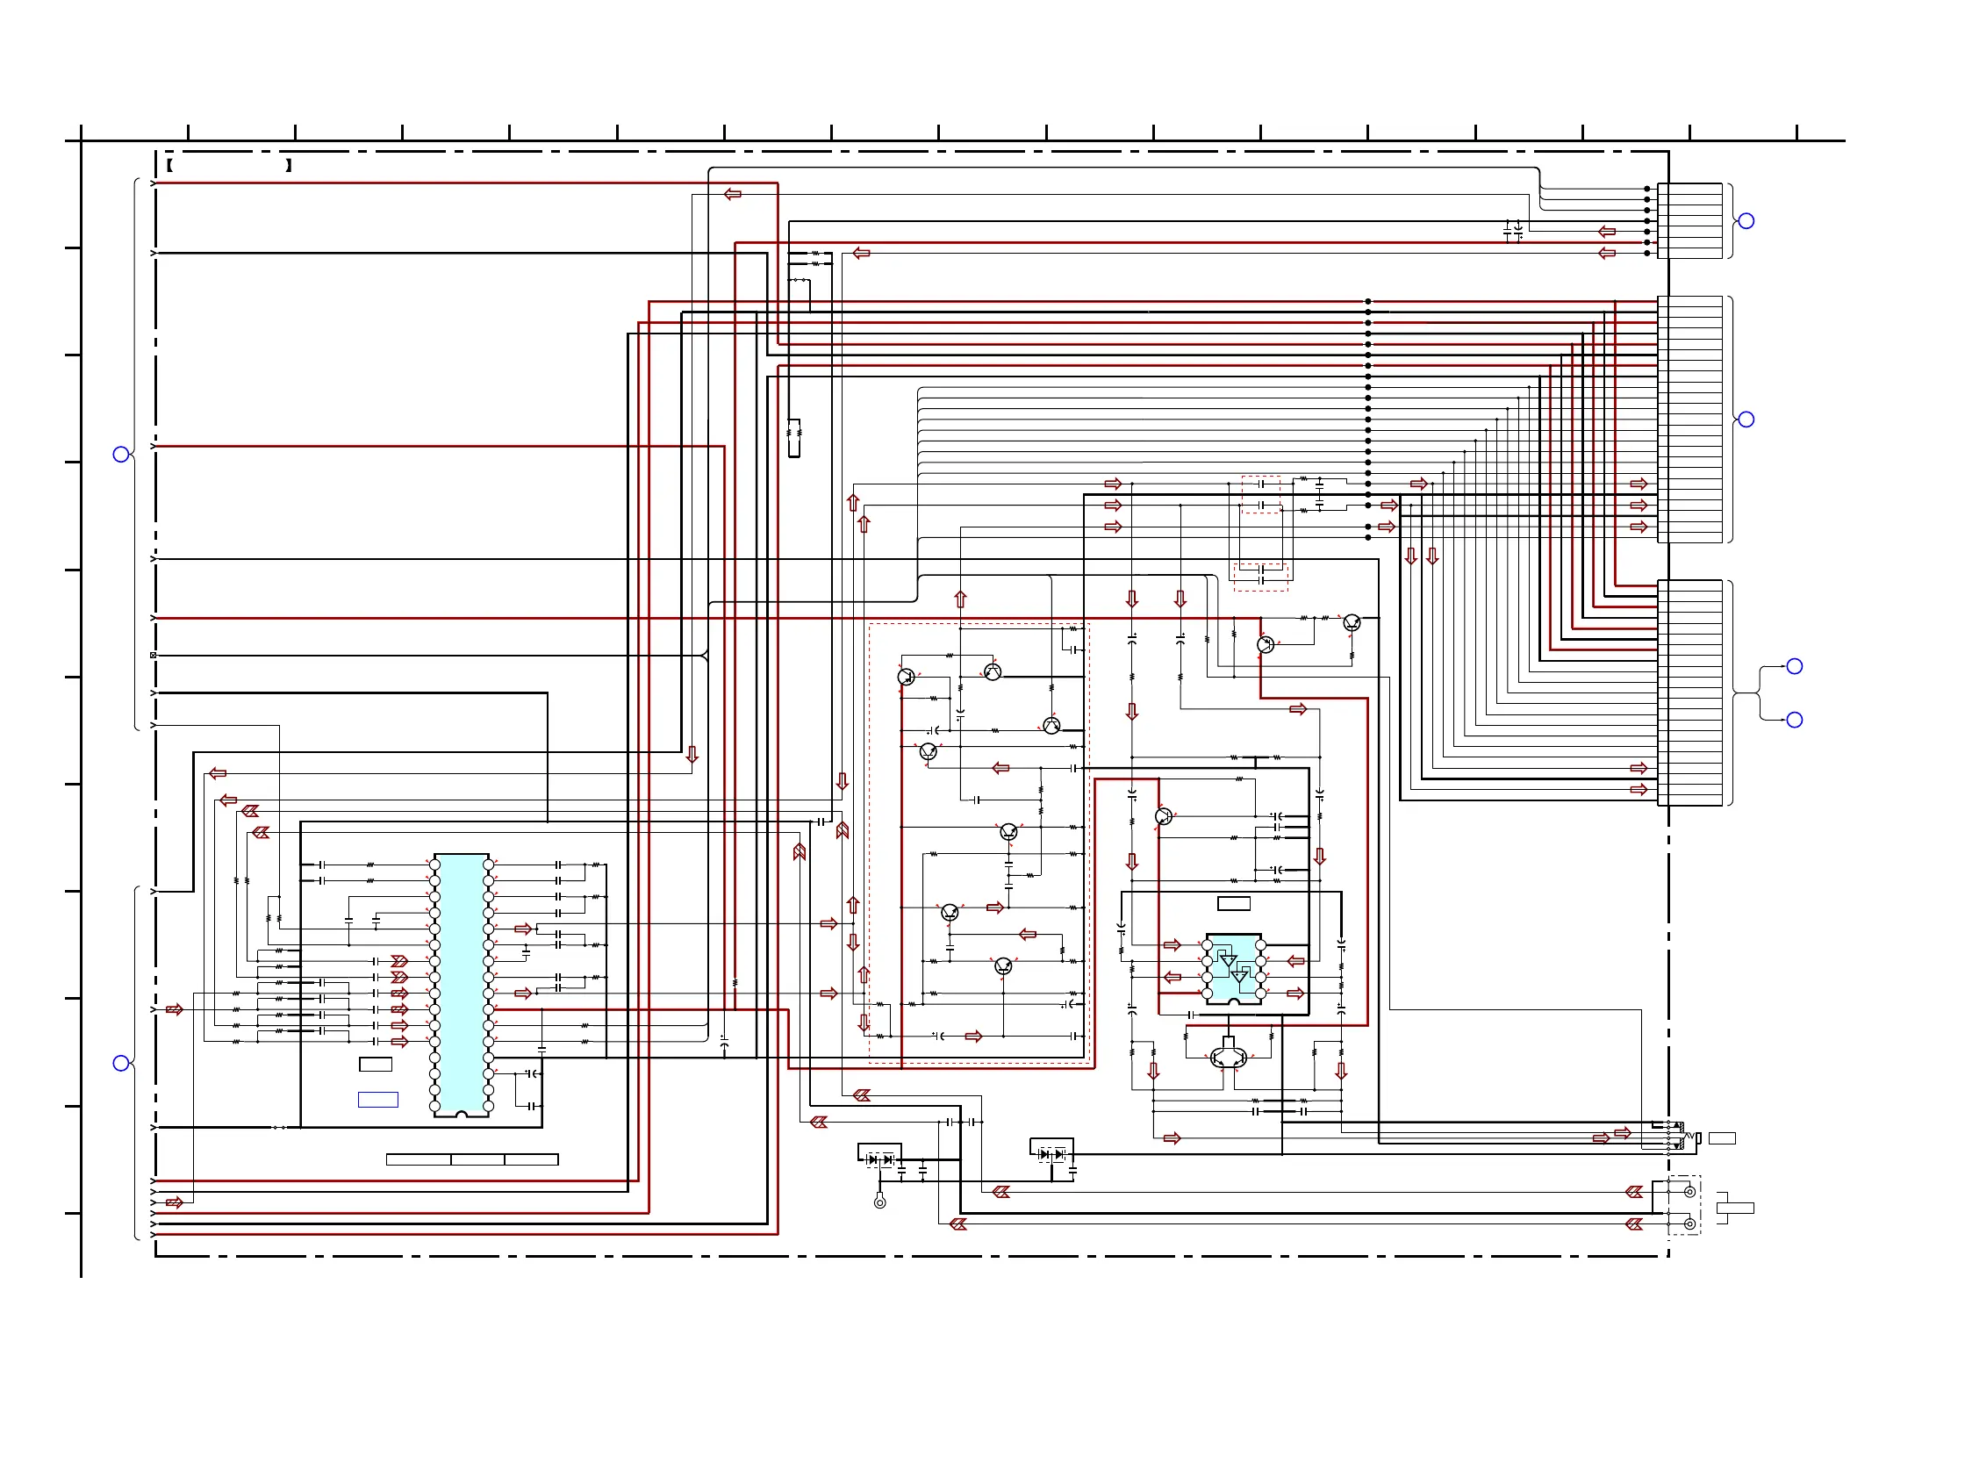Click the round test point below left diode box

click(x=879, y=1202)
